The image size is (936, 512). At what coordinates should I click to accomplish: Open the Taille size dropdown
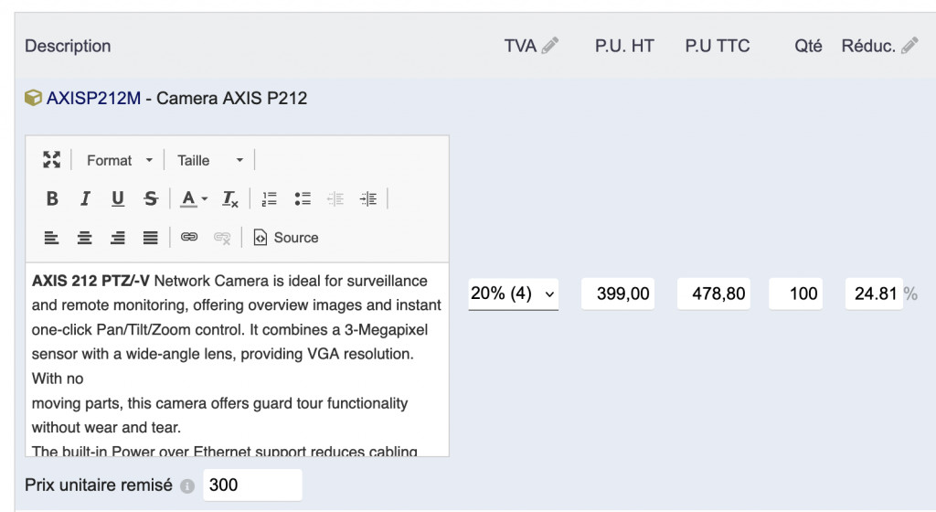click(210, 160)
